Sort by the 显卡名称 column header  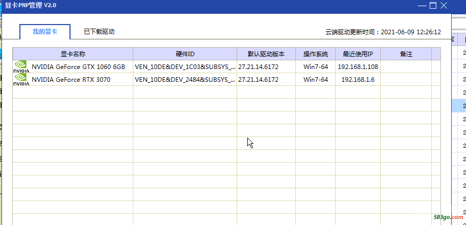pos(73,54)
